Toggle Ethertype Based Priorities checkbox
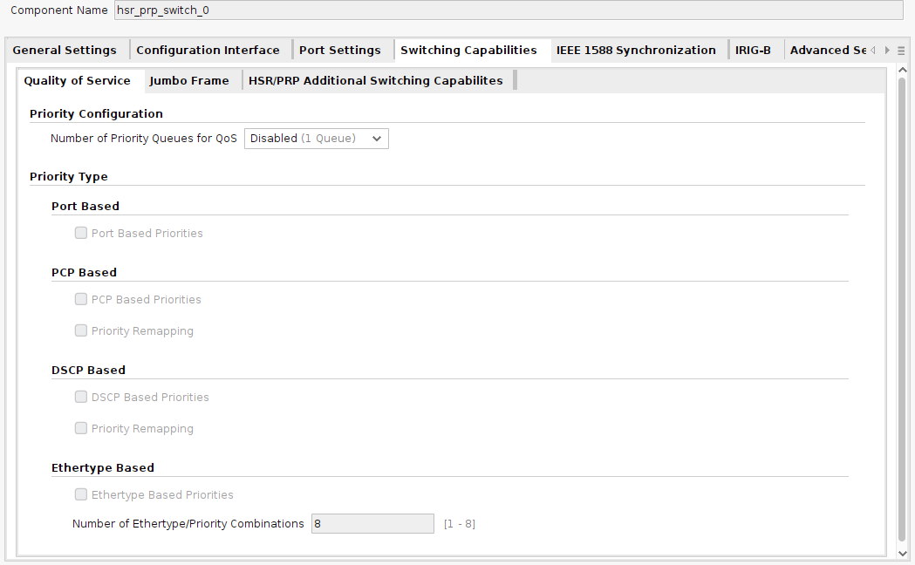Viewport: 915px width, 565px height. (x=81, y=494)
